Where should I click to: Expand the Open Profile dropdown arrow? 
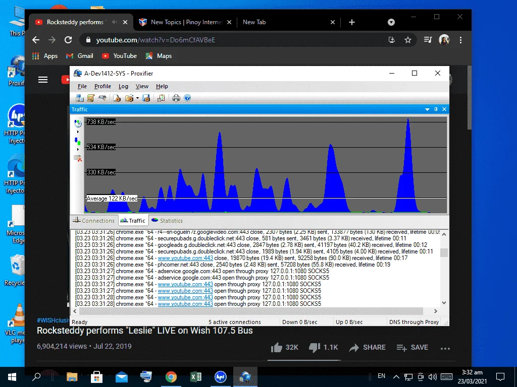[137, 98]
